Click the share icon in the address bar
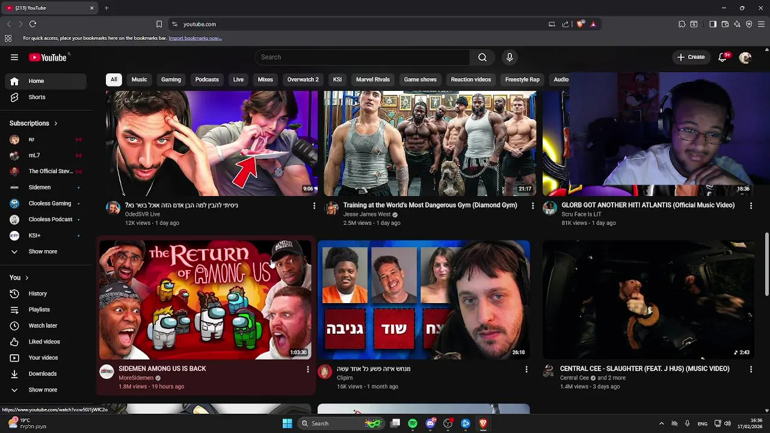 (565, 24)
